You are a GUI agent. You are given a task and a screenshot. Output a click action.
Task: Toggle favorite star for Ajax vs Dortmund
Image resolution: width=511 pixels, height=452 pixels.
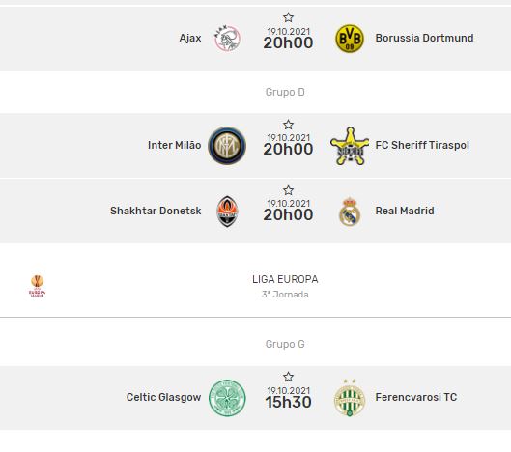pyautogui.click(x=288, y=17)
